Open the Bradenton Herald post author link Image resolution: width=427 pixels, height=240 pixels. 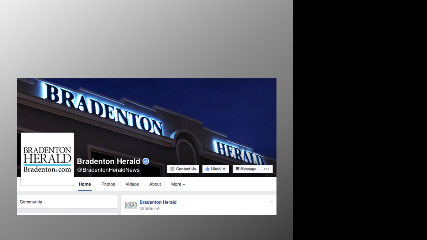[158, 202]
